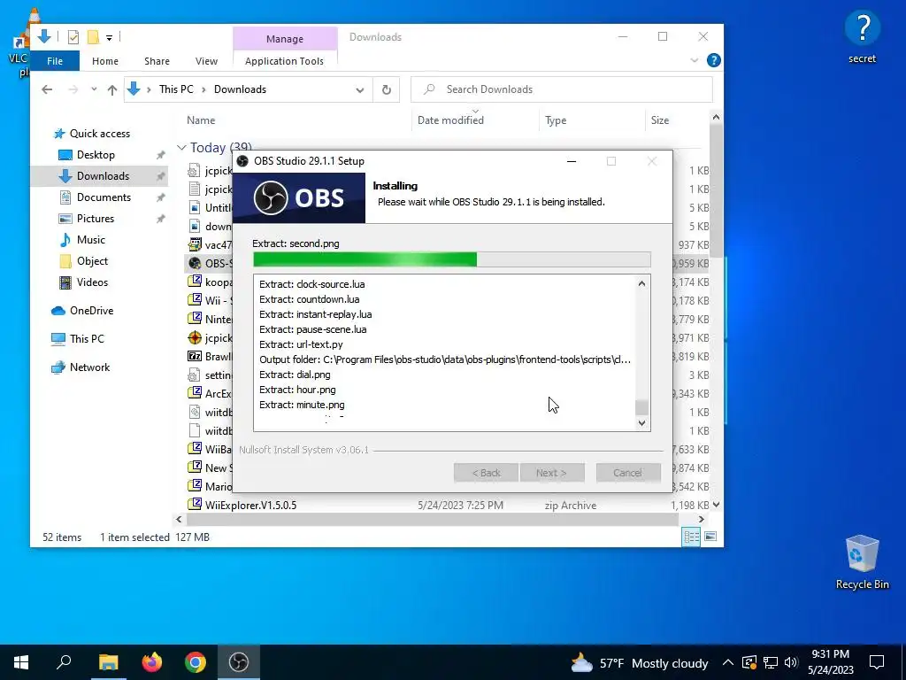Open the notification center icon
Screen dimensions: 906x680
point(877,662)
